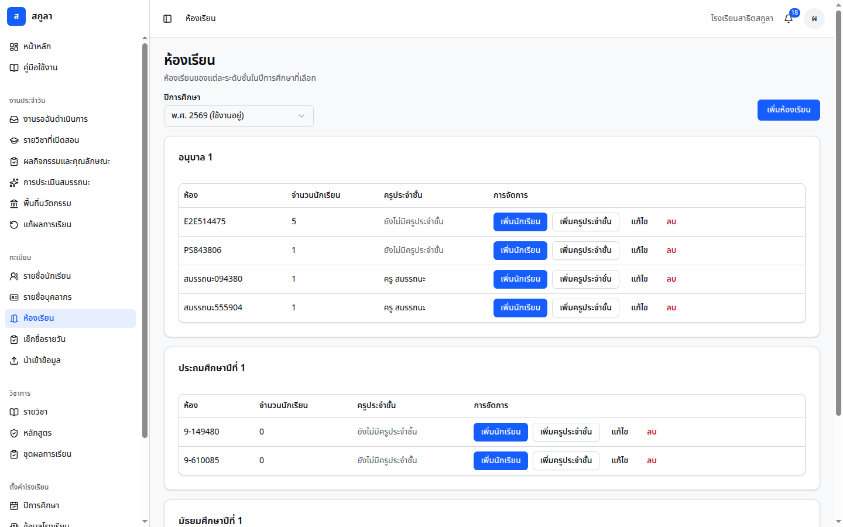Click the สกูลา logo icon

16,16
